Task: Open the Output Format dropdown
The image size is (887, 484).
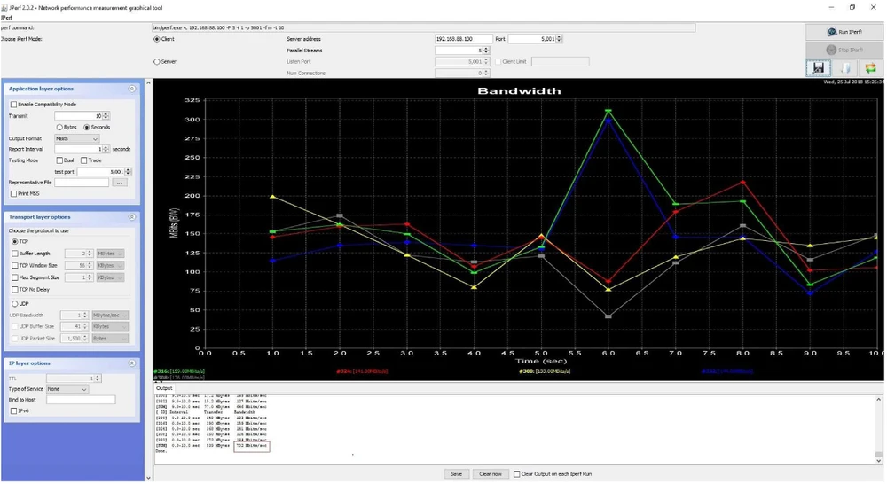Action: point(77,139)
